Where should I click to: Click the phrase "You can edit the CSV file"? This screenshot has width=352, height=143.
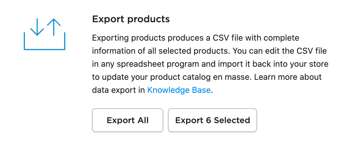pyautogui.click(x=280, y=51)
